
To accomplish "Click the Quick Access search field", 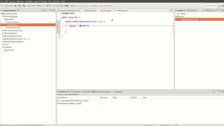I will pos(211,6).
